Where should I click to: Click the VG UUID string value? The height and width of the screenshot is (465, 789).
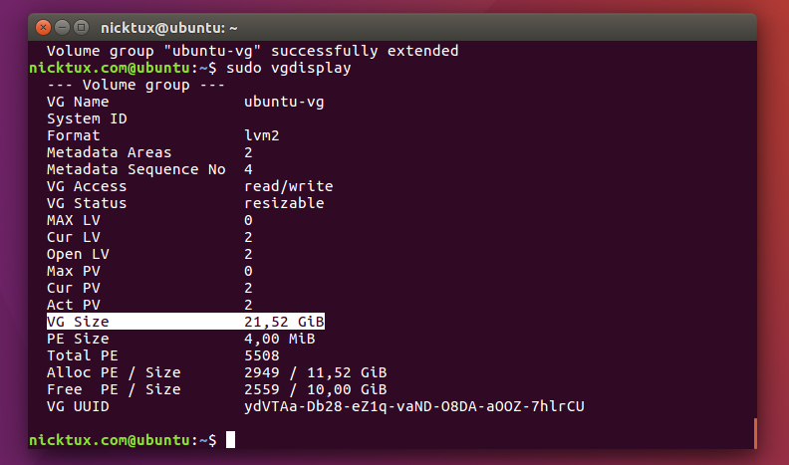[413, 406]
